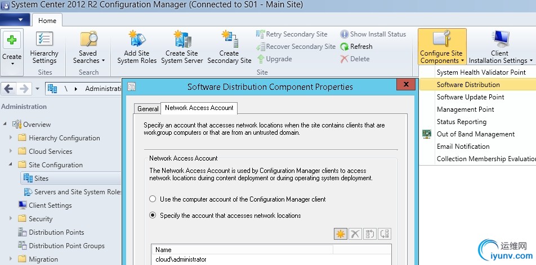Select Servers and Site System Roles
Image resolution: width=536 pixels, height=265 pixels.
tap(73, 191)
